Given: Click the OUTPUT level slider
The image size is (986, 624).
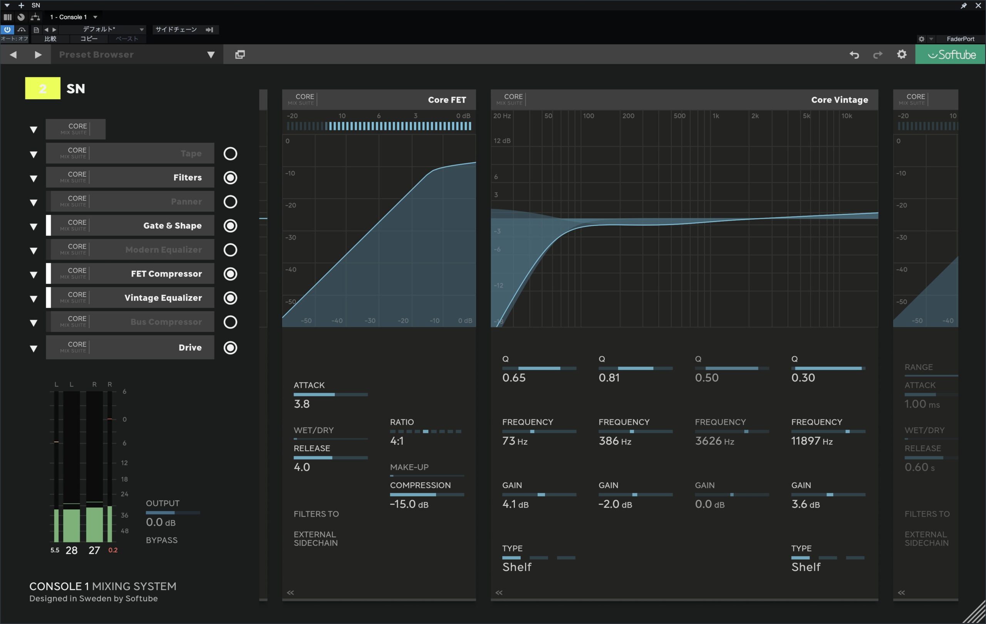Looking at the screenshot, I should tap(173, 513).
